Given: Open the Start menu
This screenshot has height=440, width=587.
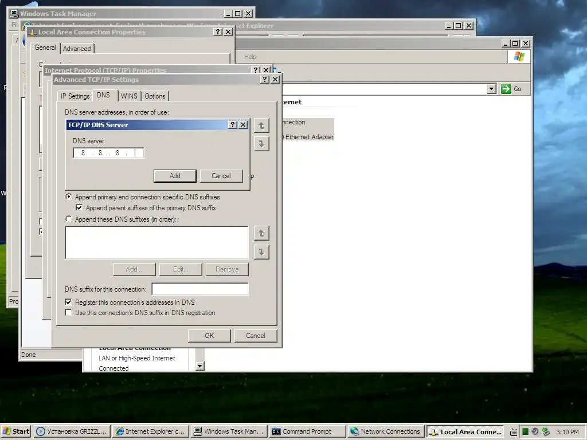Looking at the screenshot, I should 15,431.
